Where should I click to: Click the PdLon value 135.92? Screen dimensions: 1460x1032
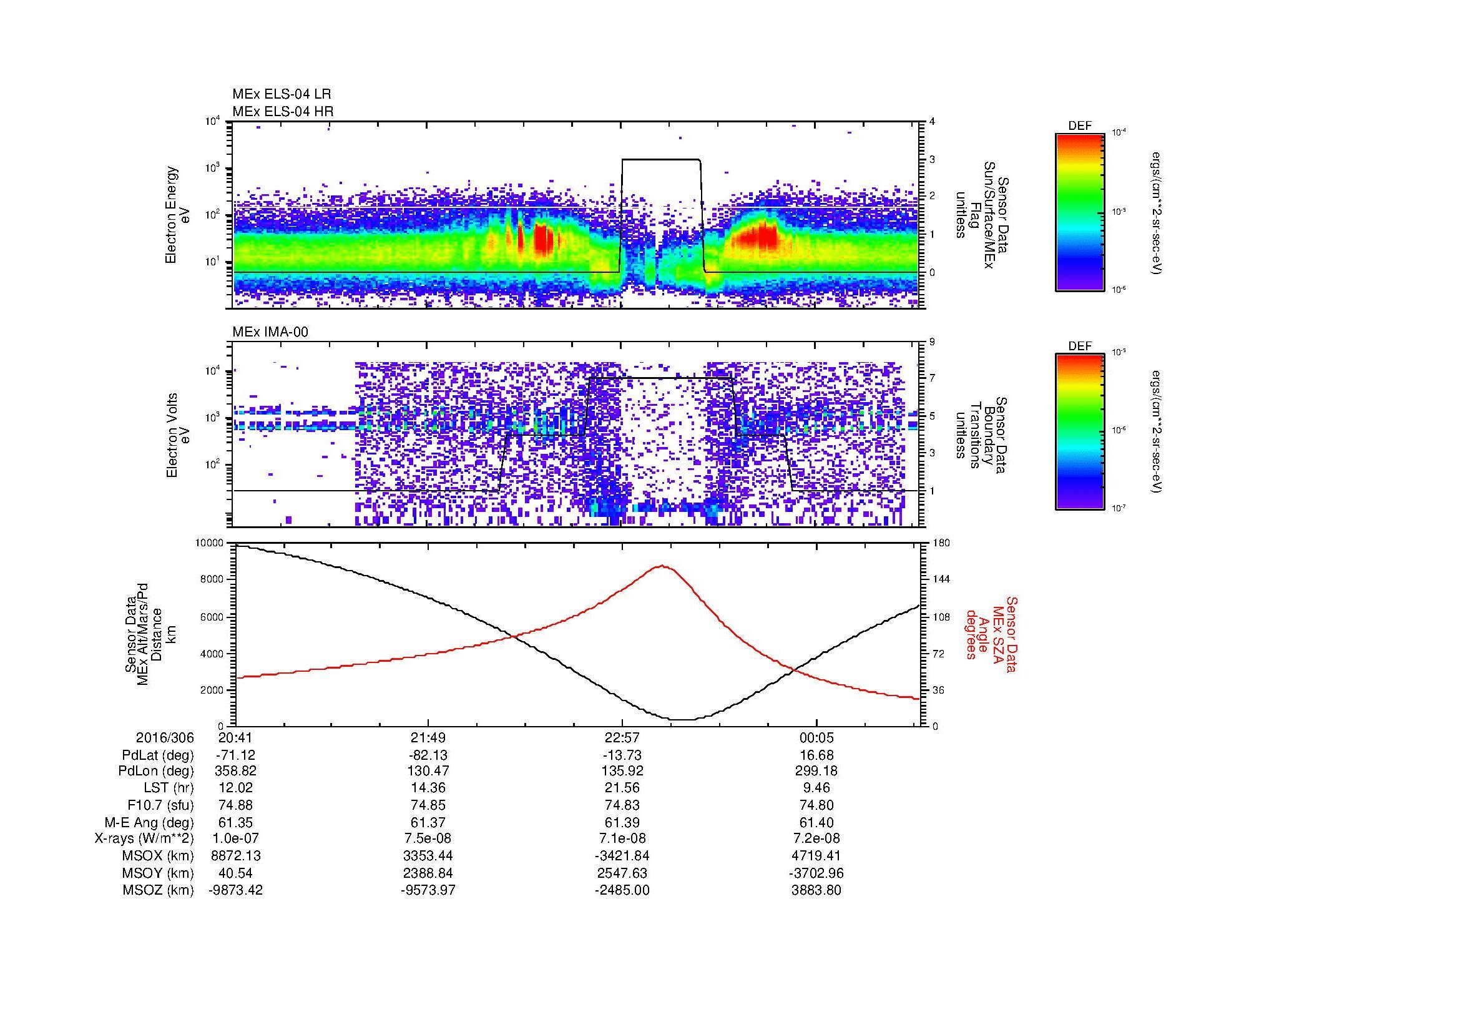click(x=622, y=771)
